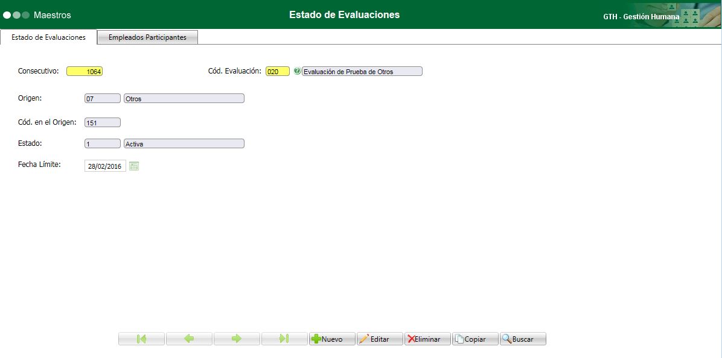Click the Origen code field 07
722x358 pixels.
(x=102, y=98)
